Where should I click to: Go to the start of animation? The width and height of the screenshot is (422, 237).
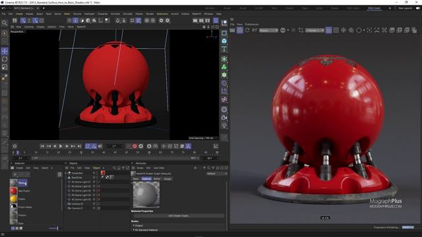[42, 146]
